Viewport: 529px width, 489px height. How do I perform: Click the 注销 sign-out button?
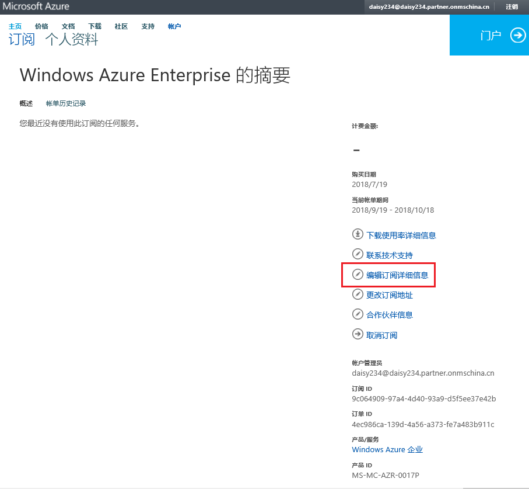pyautogui.click(x=512, y=6)
